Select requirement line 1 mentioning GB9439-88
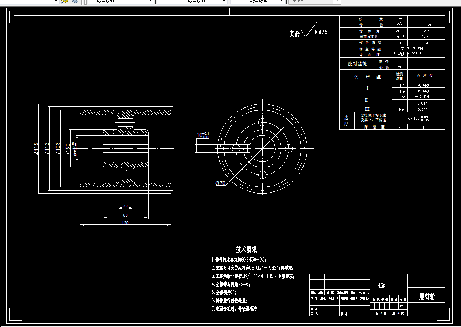 [239, 260]
